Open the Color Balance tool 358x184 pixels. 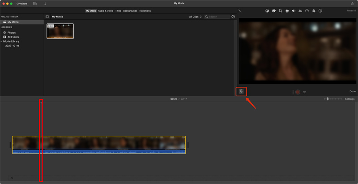coord(267,11)
